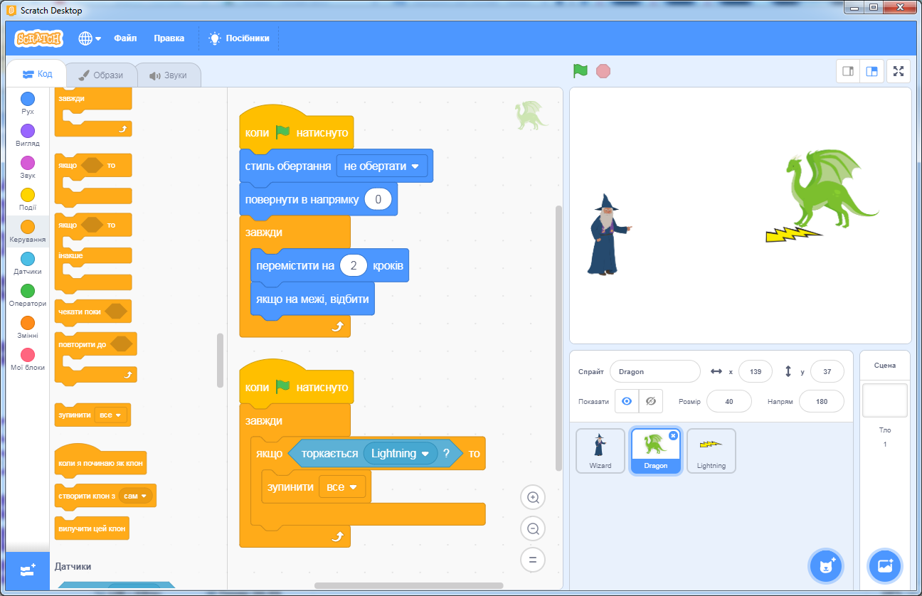Click the add extension button
This screenshot has height=596, width=922.
pos(28,570)
